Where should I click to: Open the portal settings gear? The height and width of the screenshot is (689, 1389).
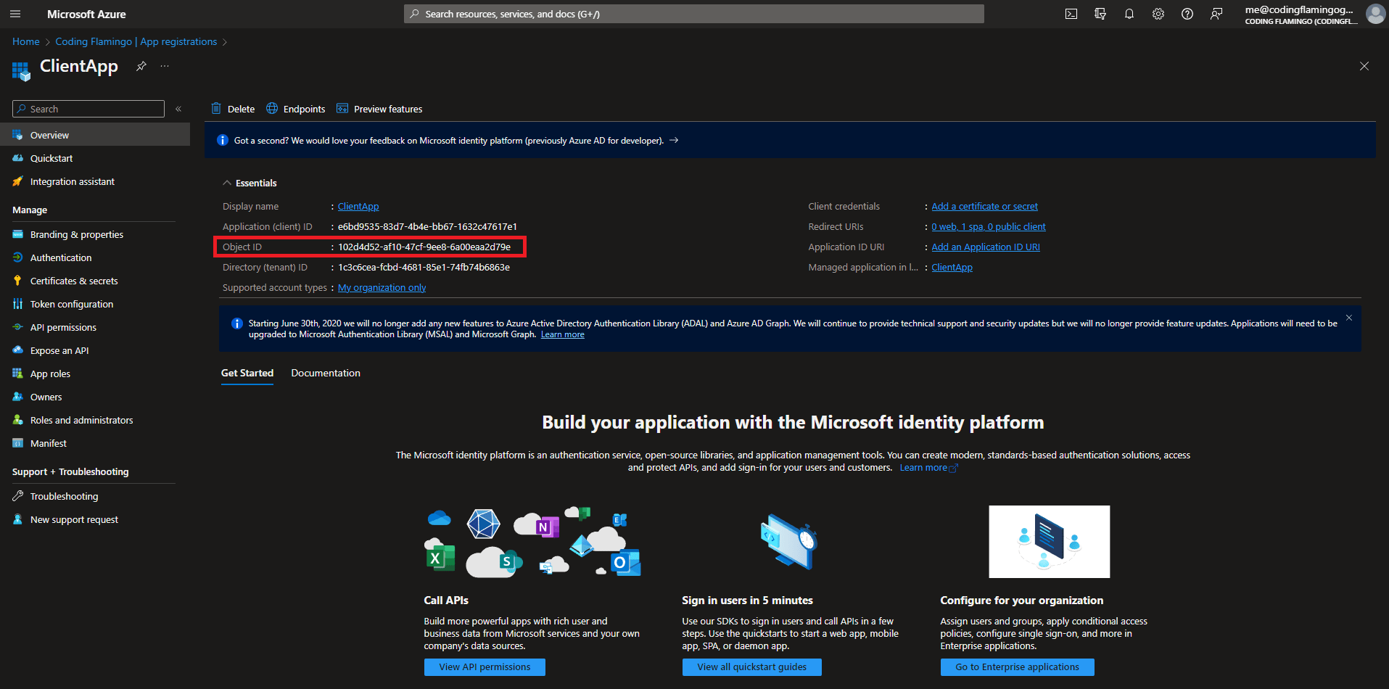(1158, 13)
